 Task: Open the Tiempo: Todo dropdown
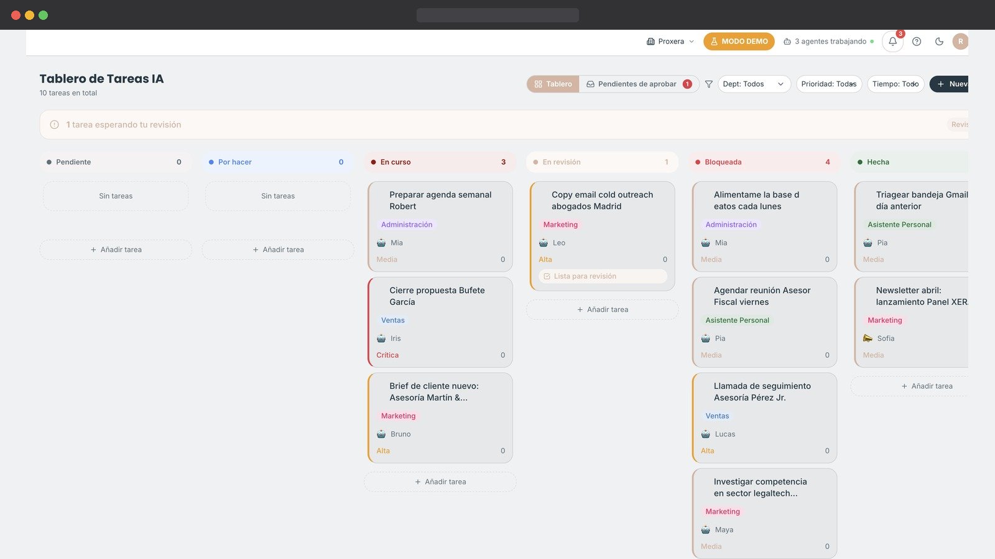[x=895, y=84]
